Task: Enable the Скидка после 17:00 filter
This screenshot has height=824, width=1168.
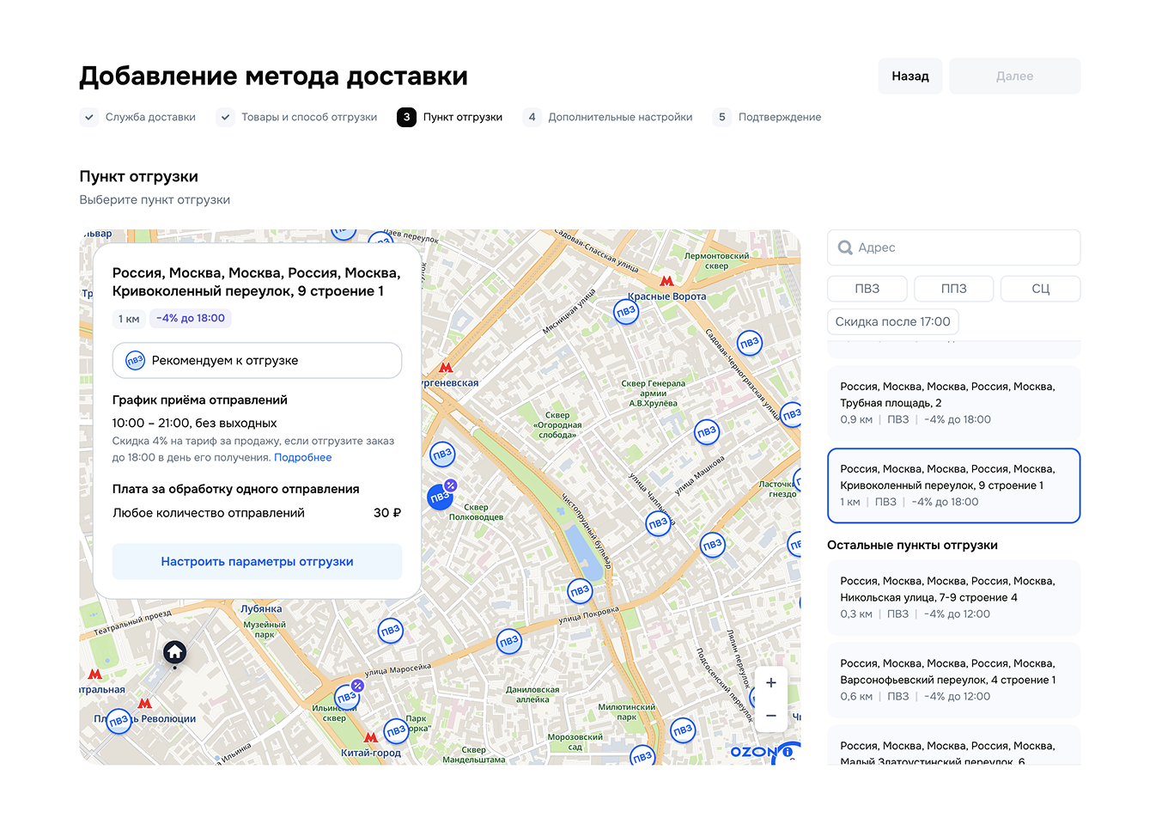Action: (892, 320)
